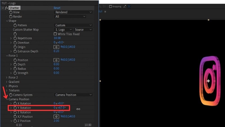Toggle the Z Position stopwatch
This screenshot has height=127, width=225.
[15, 121]
